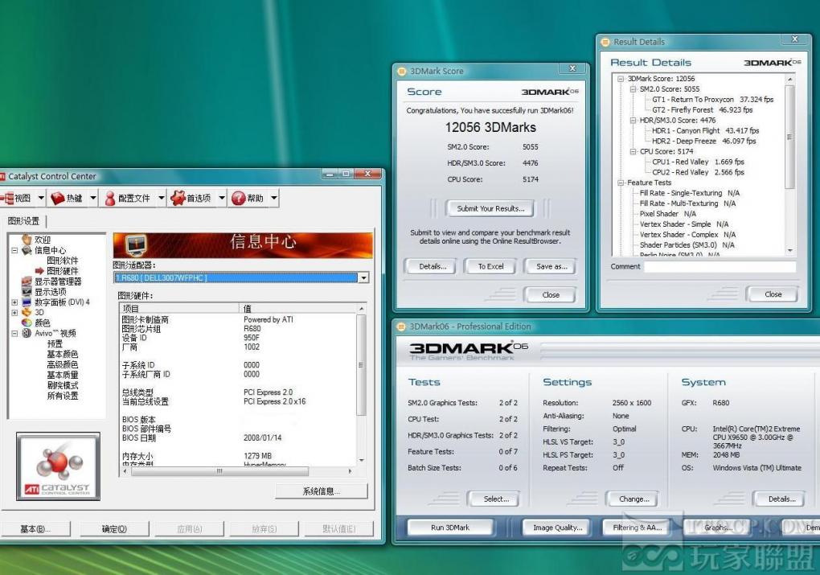Viewport: 820px width, 575px height.
Task: Select the 图形设置 tab
Action: point(23,221)
